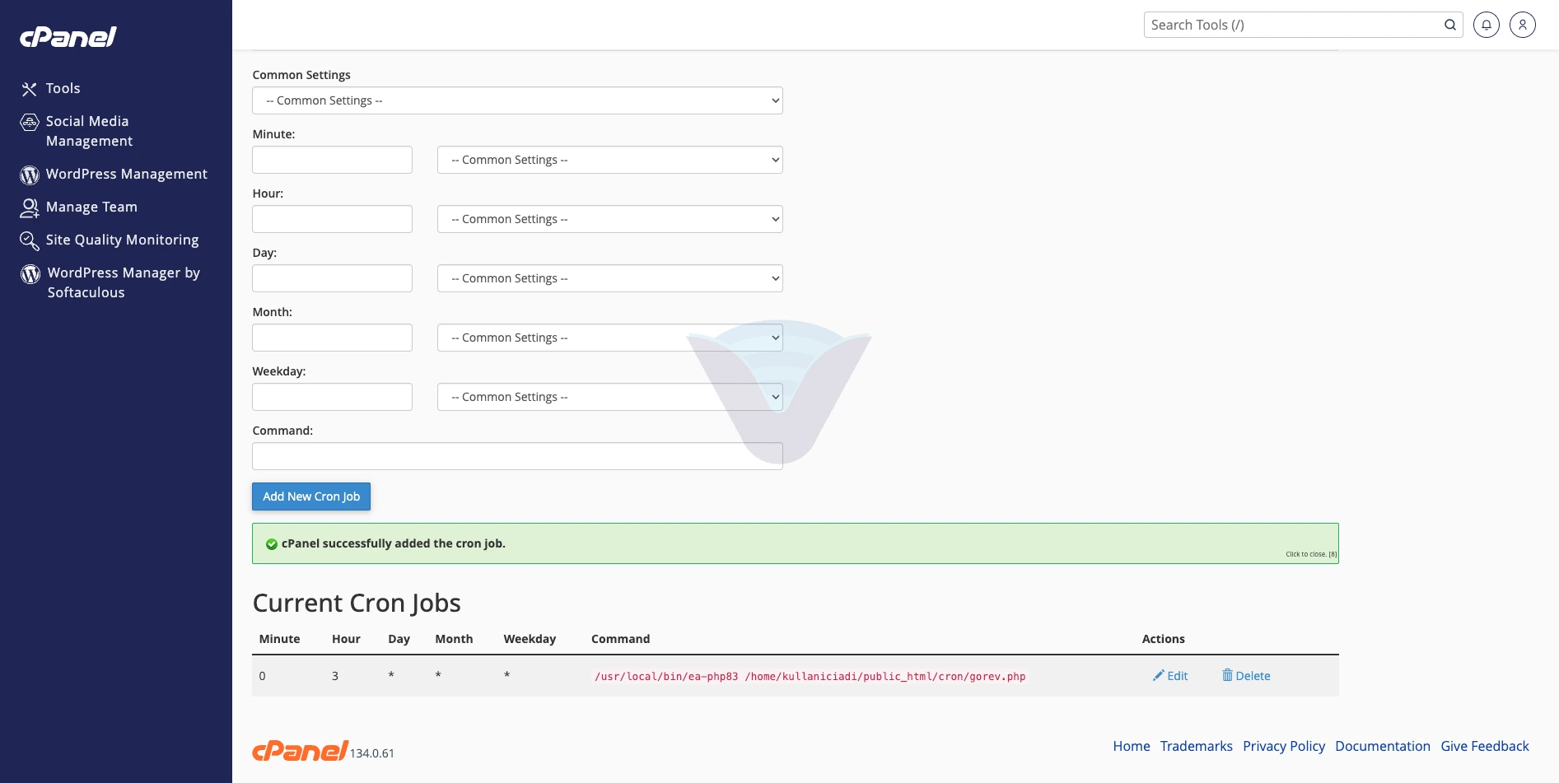The height and width of the screenshot is (783, 1559).
Task: Edit the gorev.php cron job
Action: click(x=1170, y=676)
